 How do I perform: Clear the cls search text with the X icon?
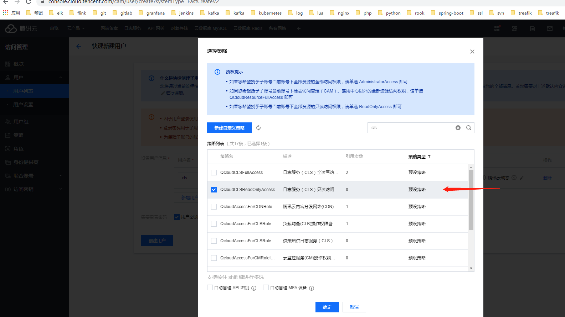458,128
